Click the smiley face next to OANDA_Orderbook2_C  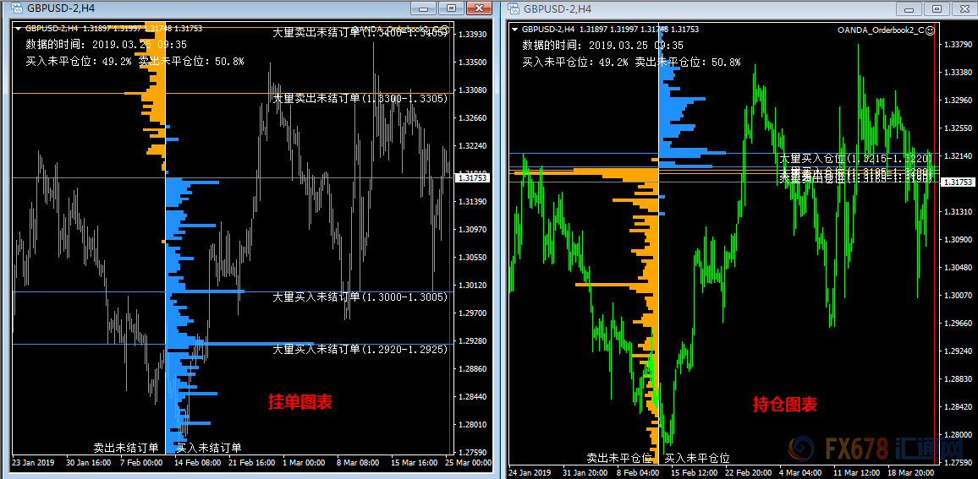(930, 30)
